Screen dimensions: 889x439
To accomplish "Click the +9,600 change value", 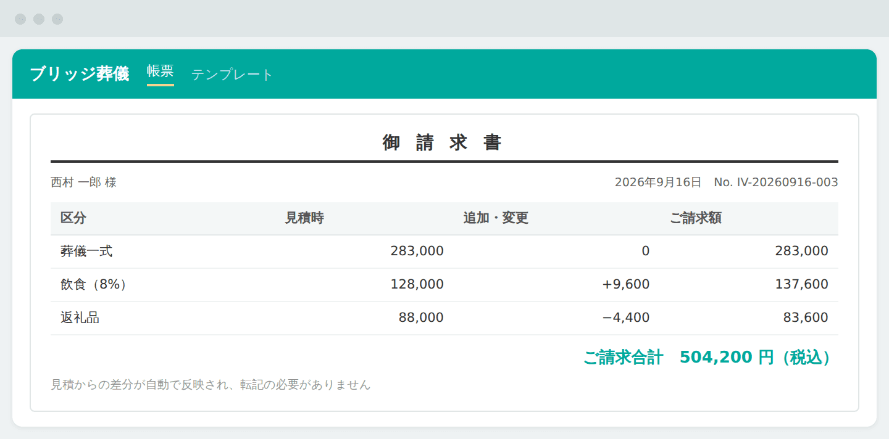I will pyautogui.click(x=626, y=284).
